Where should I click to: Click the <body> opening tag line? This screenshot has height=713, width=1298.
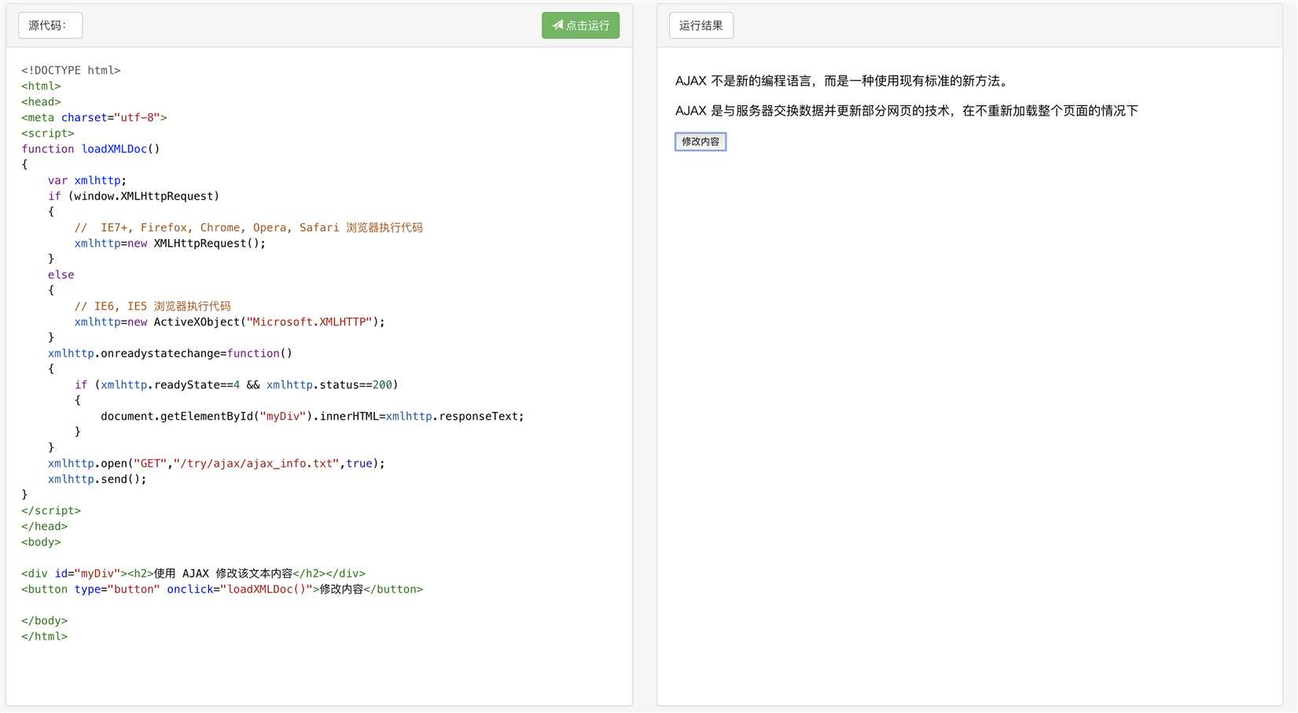click(41, 542)
